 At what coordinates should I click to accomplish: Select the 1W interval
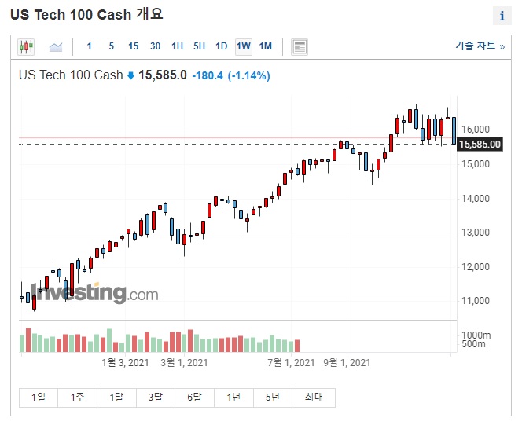tap(244, 46)
